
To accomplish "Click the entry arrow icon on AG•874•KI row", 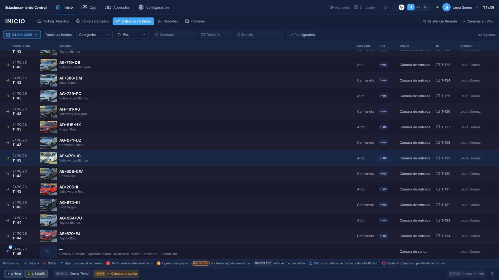I will point(8,205).
